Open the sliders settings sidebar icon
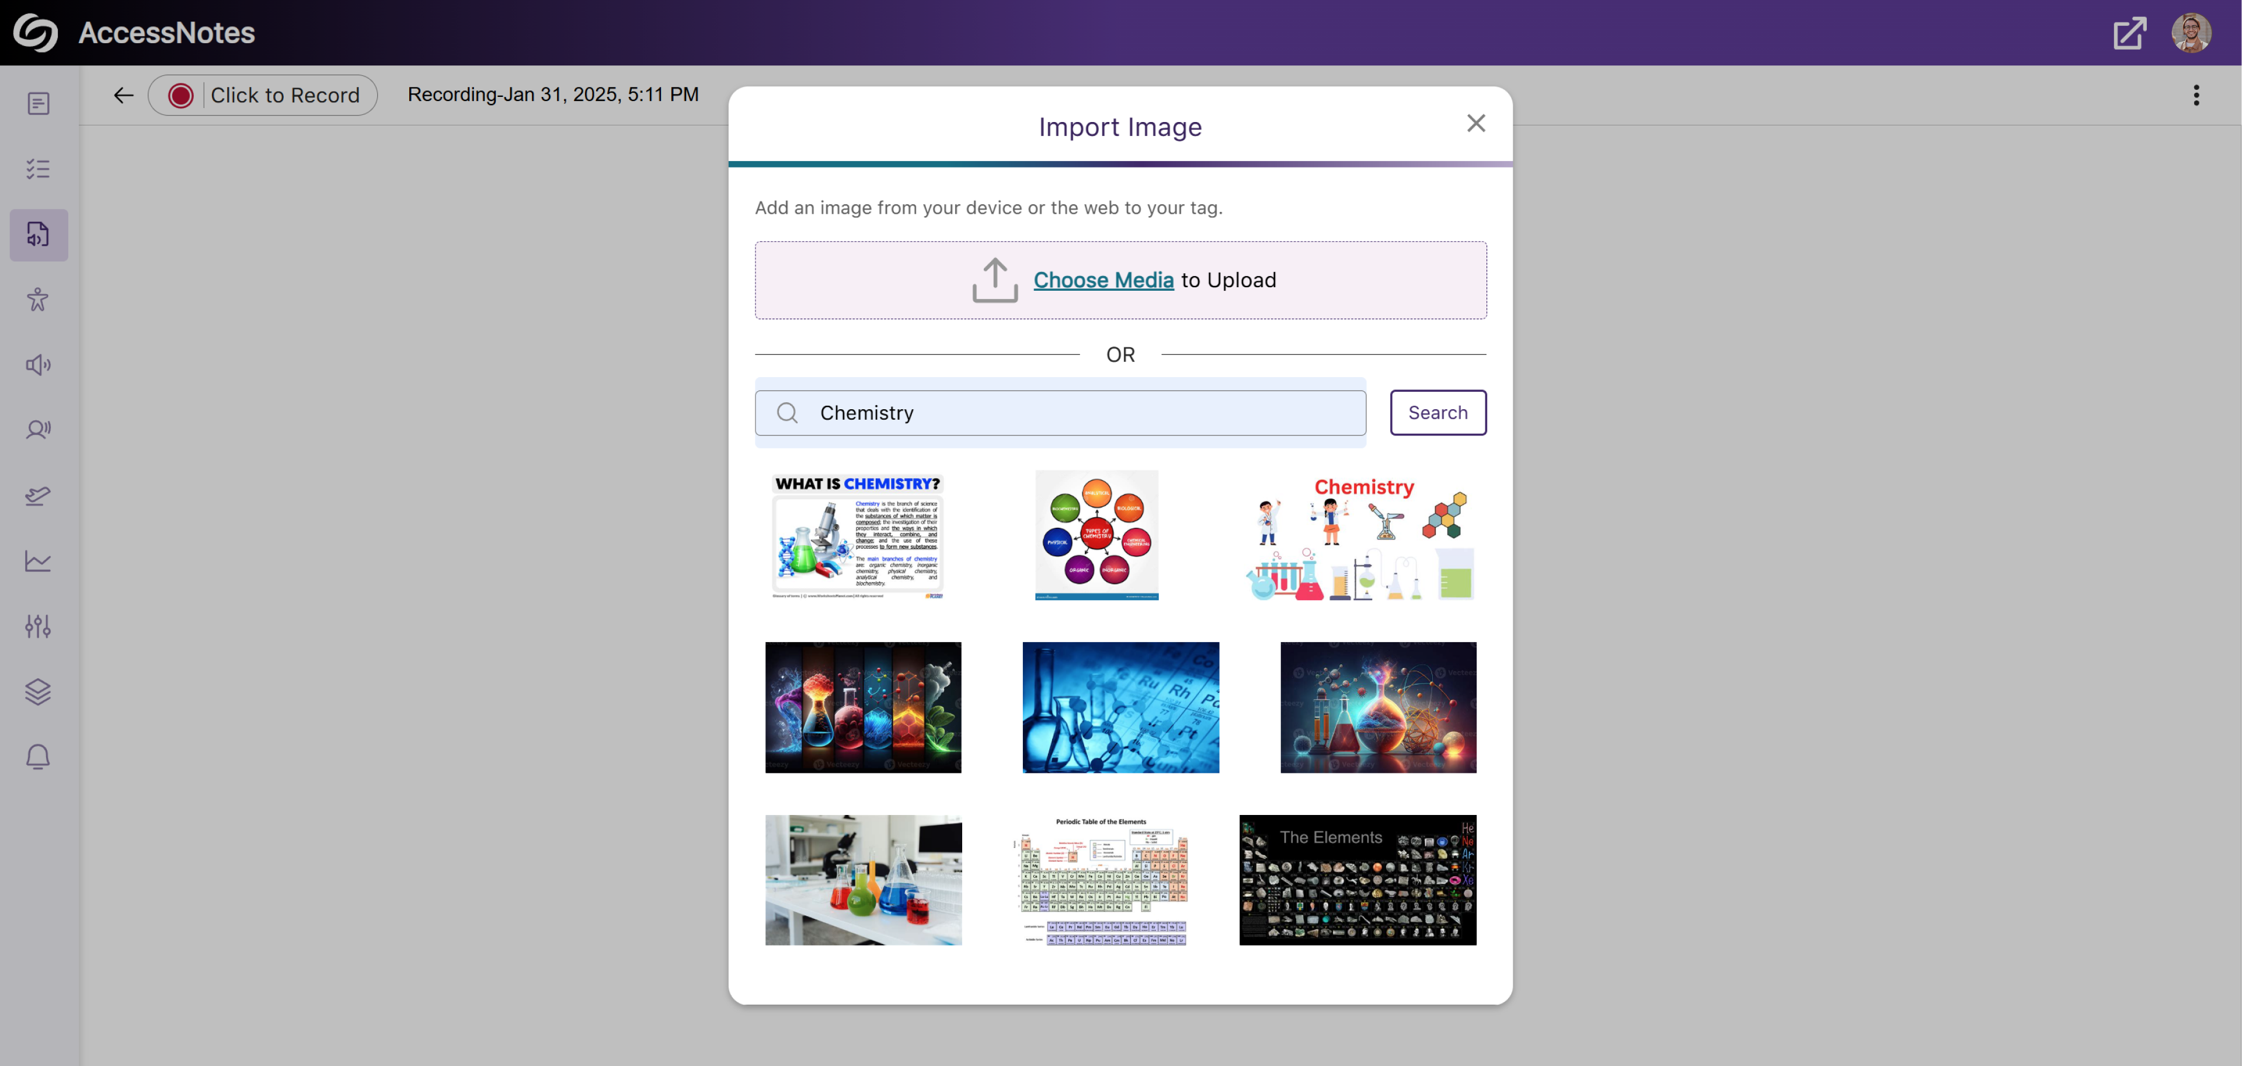Screen dimensions: 2242x1066 (39, 626)
